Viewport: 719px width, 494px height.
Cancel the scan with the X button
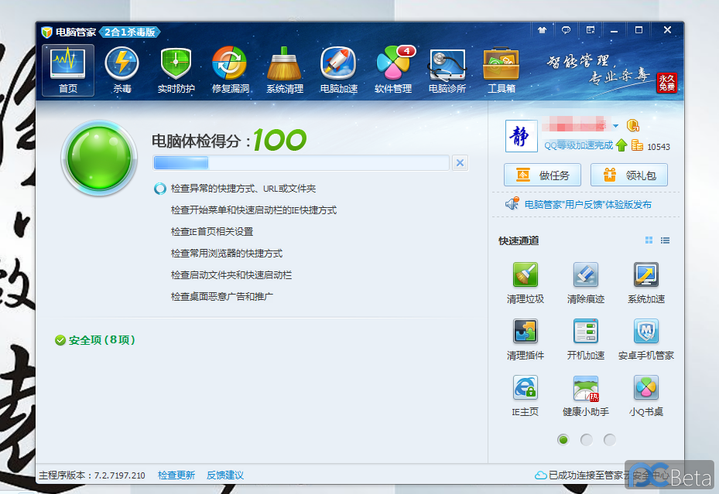tap(460, 162)
